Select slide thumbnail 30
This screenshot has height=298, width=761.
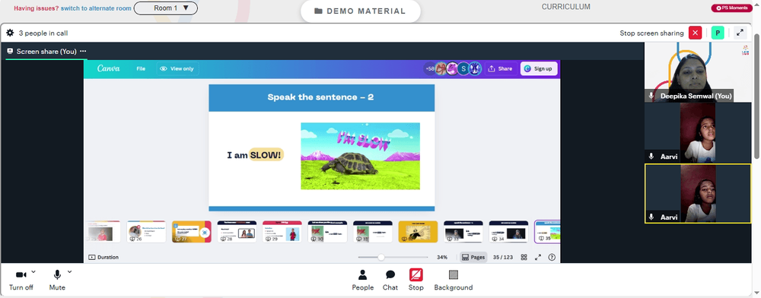pos(327,232)
